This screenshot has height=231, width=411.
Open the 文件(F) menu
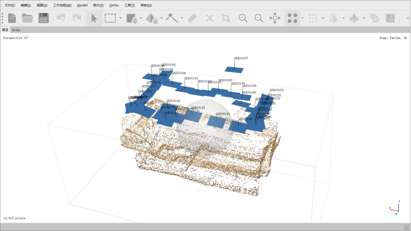(10, 5)
